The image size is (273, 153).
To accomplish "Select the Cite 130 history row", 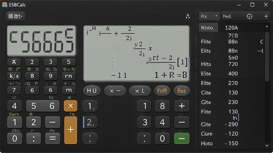I will tap(232, 93).
